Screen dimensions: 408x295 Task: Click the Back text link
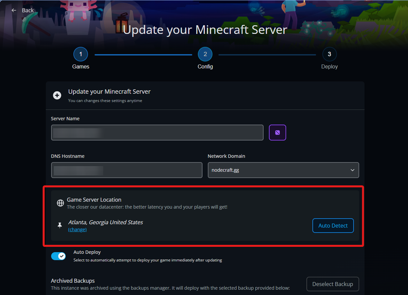pos(28,10)
